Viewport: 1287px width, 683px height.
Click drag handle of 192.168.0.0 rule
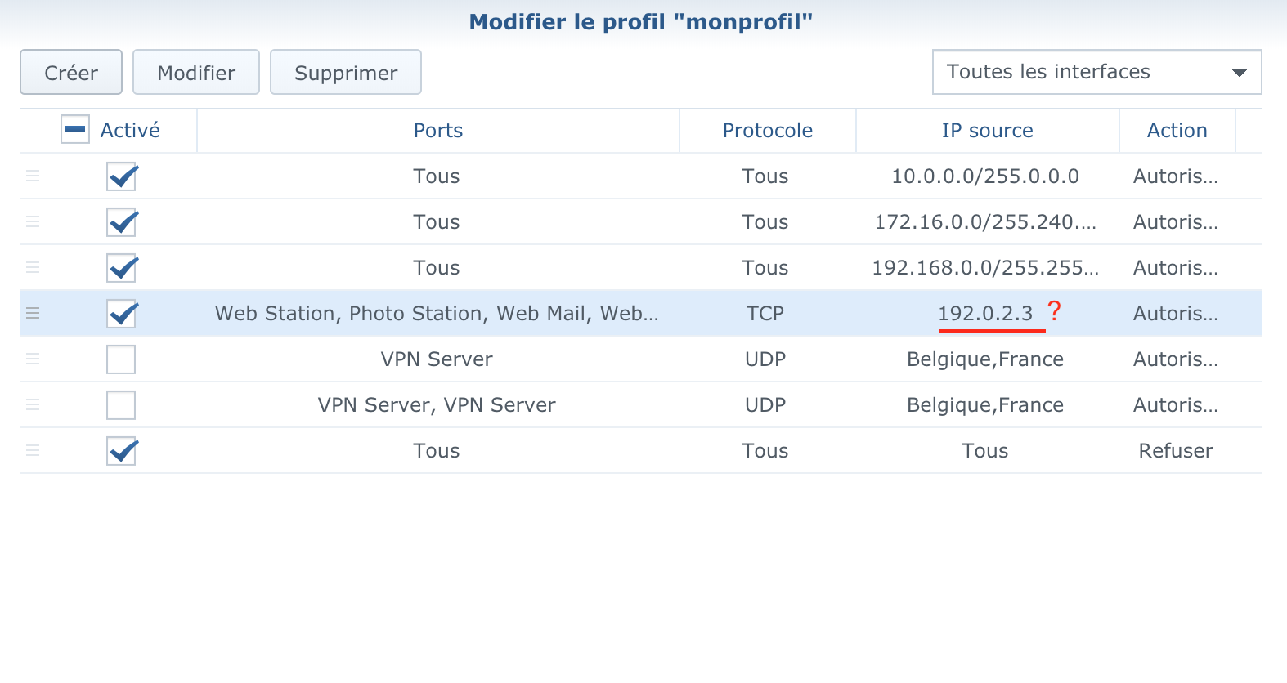tap(33, 268)
